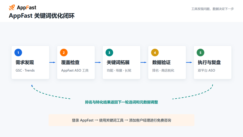This screenshot has height=137, width=243.
Task: Click the blue step 1 circle
Action: [x=18, y=53]
